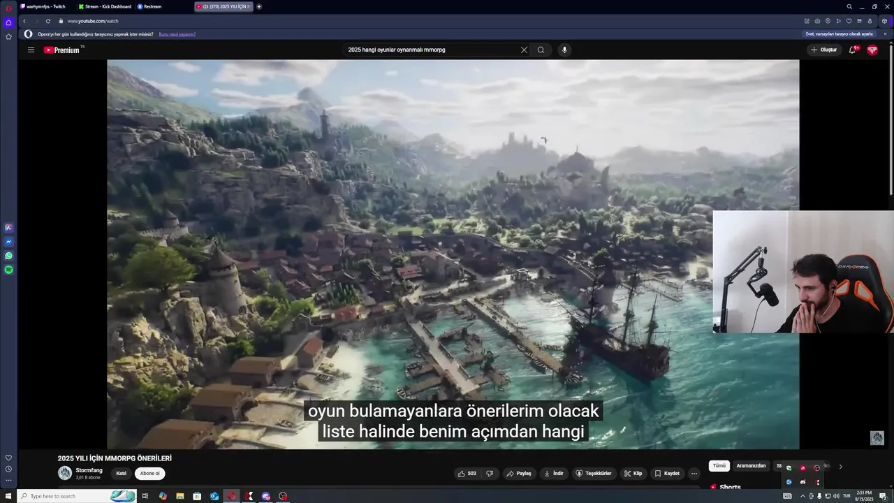Open the sidebar Messenger icon
This screenshot has width=894, height=503.
pyautogui.click(x=8, y=242)
